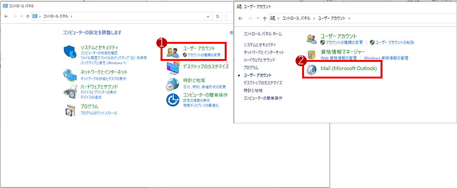Open Web 資格情報の管理 link
Screen dimensions: 457x188
(x=338, y=58)
